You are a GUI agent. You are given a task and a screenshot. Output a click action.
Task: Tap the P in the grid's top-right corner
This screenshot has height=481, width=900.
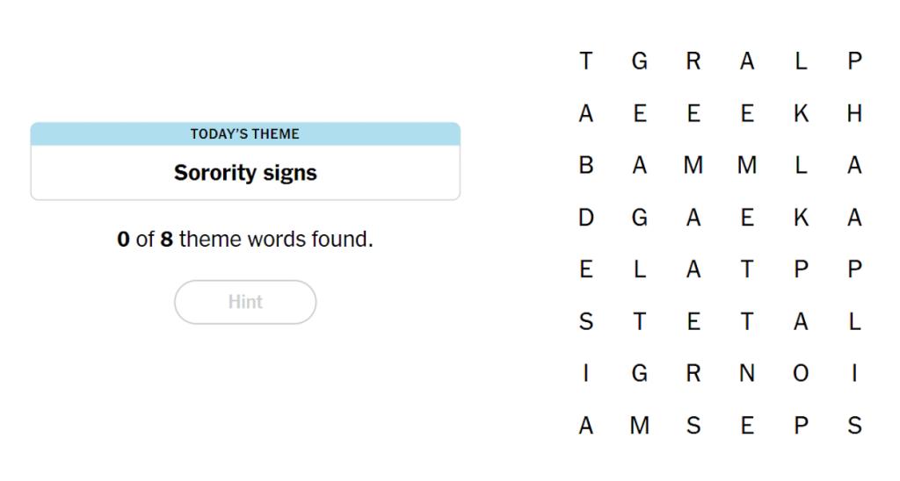(854, 61)
